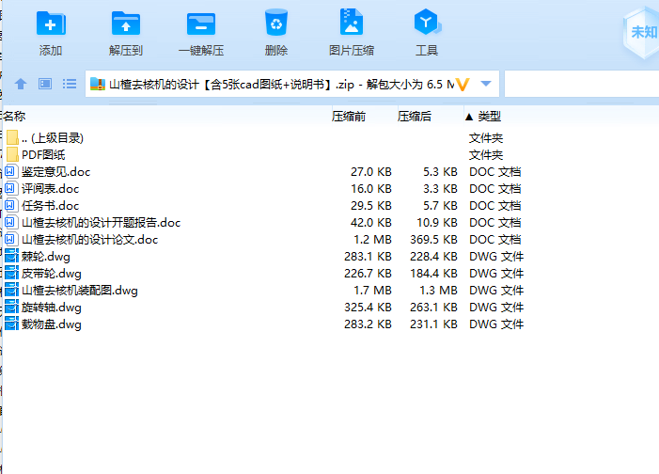Click doc icon beside 评阅表.doc

click(11, 188)
